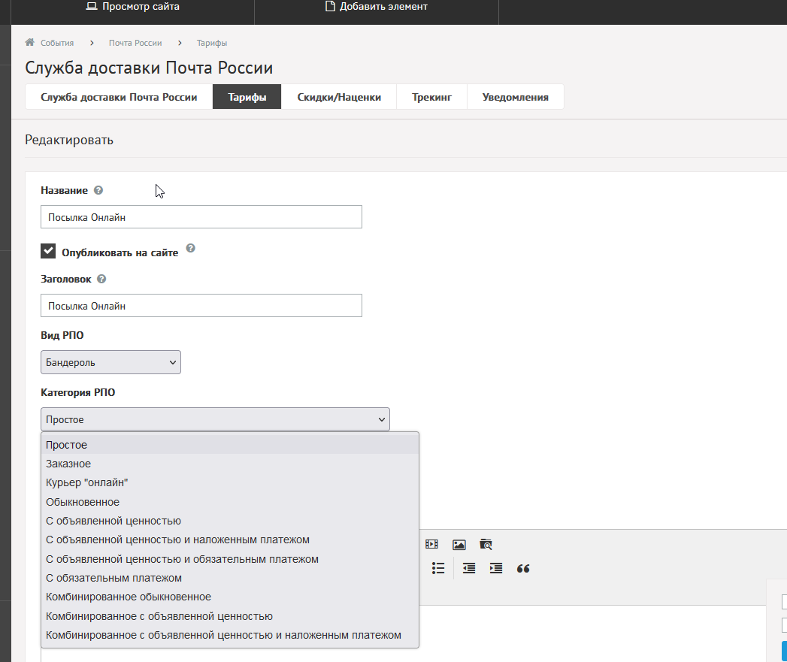This screenshot has width=787, height=662.
Task: Go to Почта России breadcrumb link
Action: pos(135,43)
